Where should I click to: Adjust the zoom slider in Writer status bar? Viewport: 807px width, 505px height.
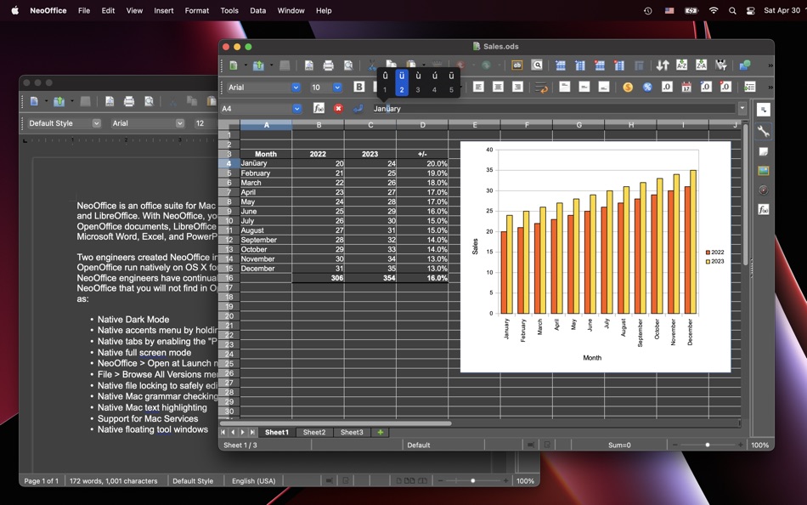coord(473,481)
